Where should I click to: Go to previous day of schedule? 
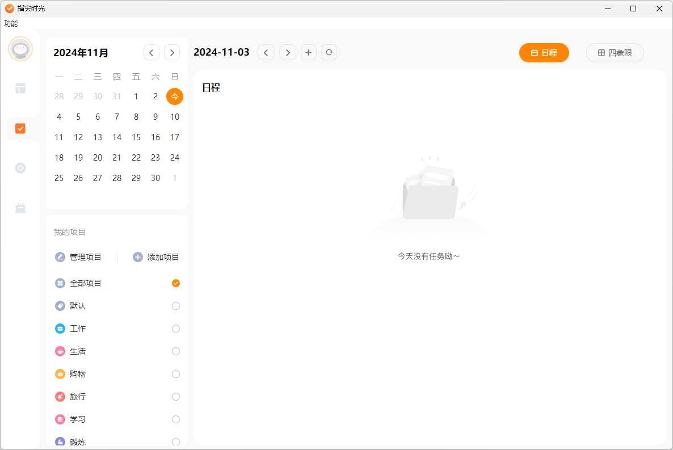pos(266,52)
